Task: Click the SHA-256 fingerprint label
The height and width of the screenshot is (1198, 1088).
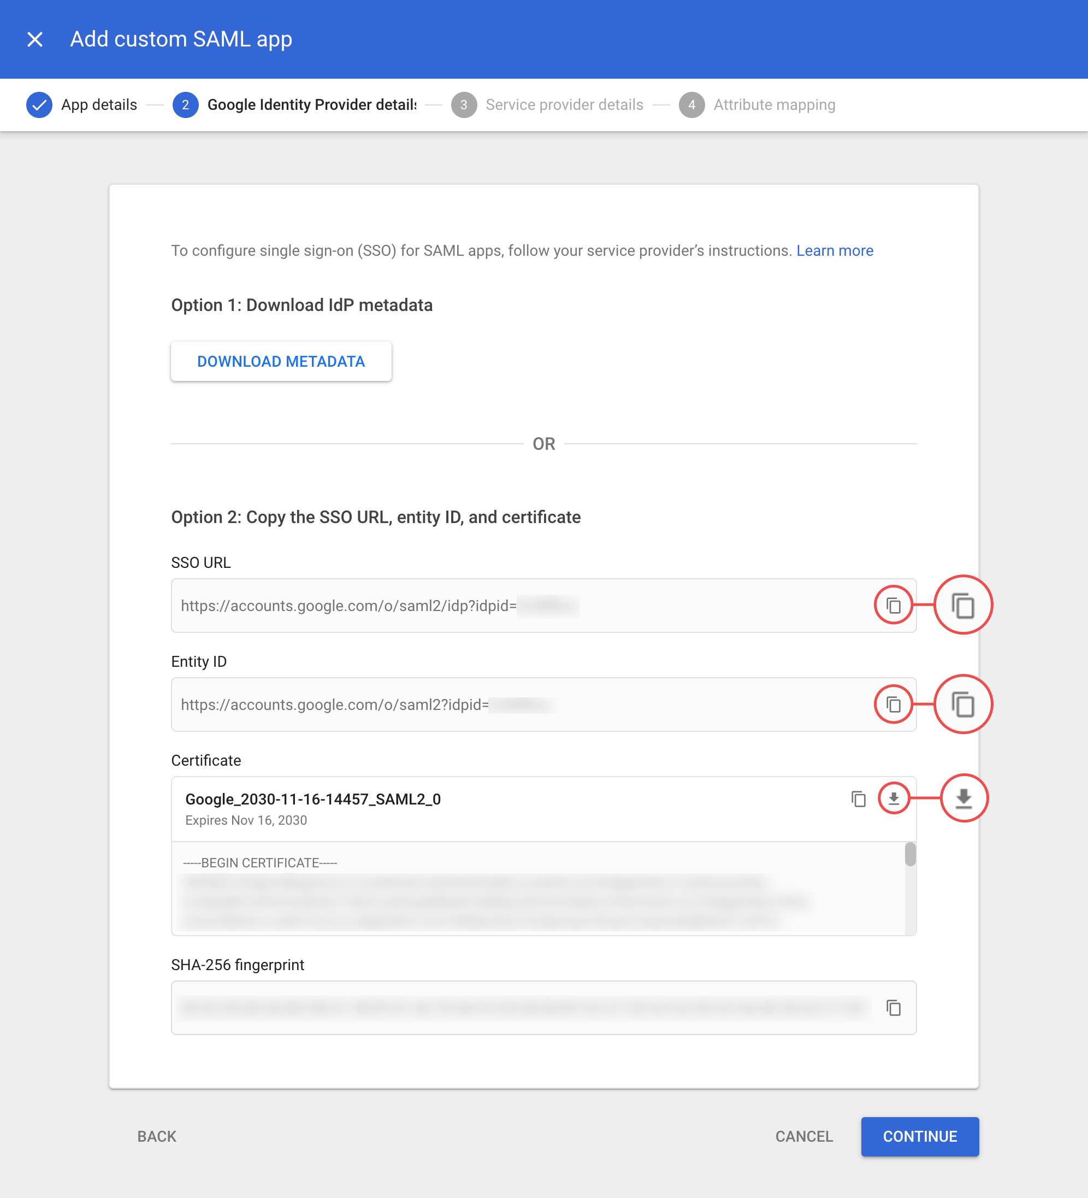Action: (x=238, y=965)
